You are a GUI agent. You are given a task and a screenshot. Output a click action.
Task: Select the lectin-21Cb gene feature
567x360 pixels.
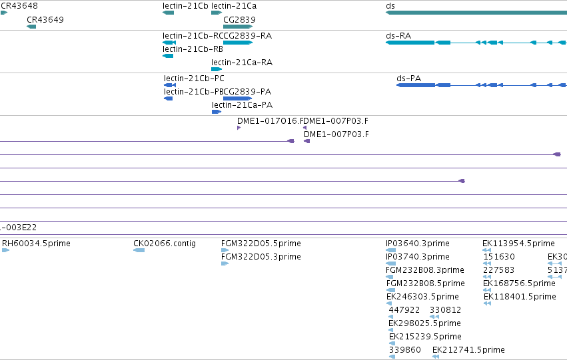(x=168, y=13)
